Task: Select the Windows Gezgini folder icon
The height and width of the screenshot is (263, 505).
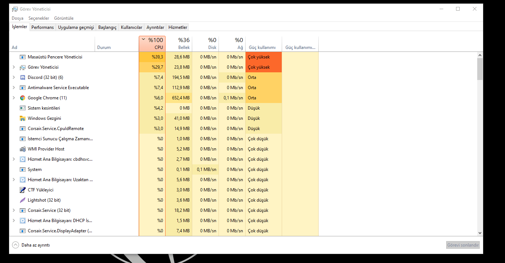Action: pyautogui.click(x=23, y=118)
